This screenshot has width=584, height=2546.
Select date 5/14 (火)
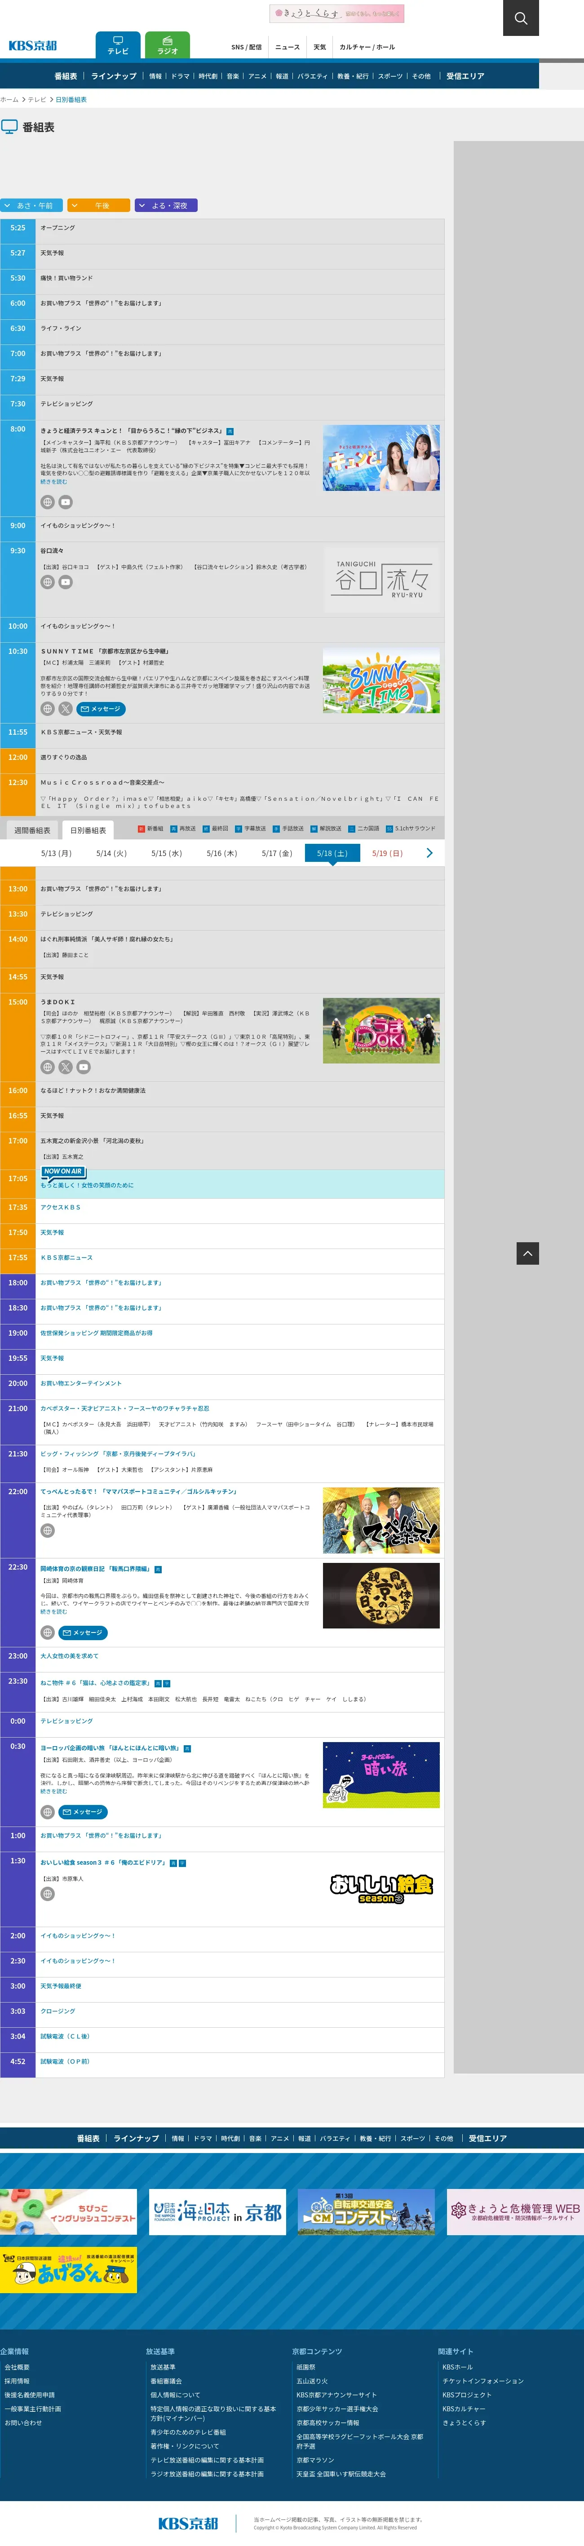tap(112, 853)
